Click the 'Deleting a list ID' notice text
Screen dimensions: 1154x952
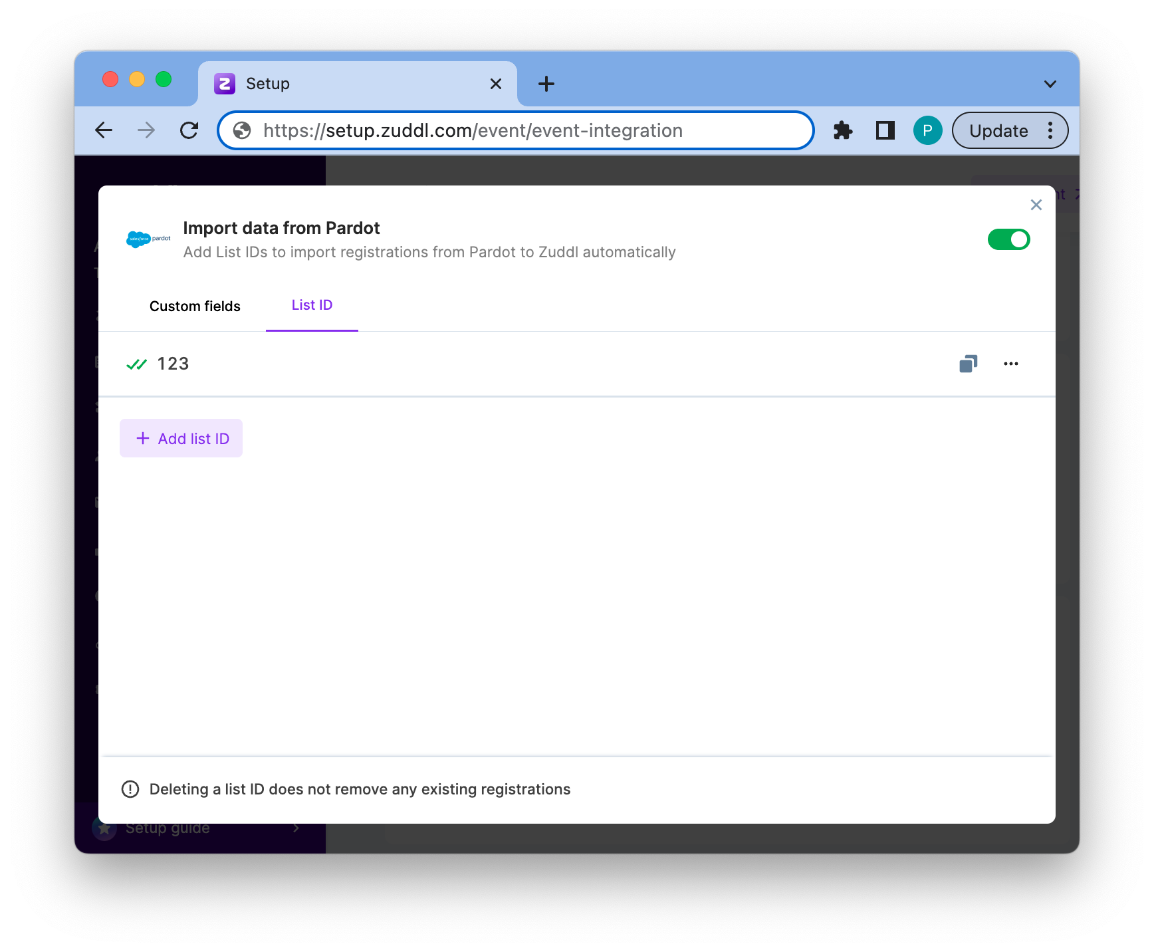pyautogui.click(x=360, y=789)
